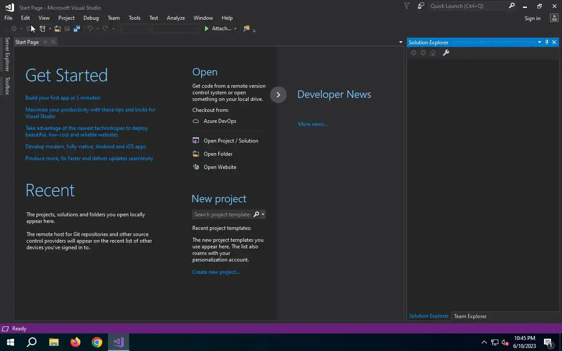Click the Save All toolbar icon
Screen dimensions: 562x351
[x=77, y=29]
